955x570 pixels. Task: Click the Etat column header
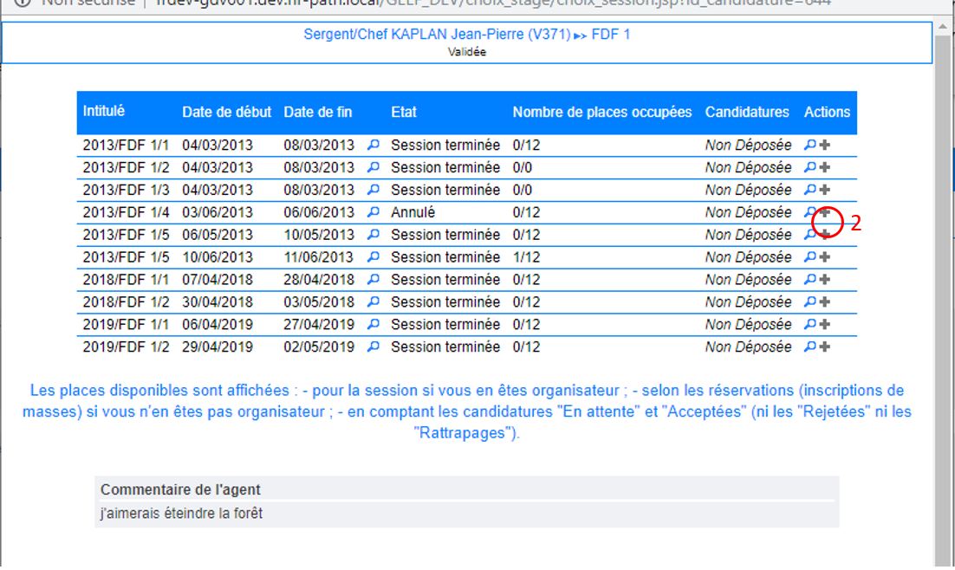[404, 113]
